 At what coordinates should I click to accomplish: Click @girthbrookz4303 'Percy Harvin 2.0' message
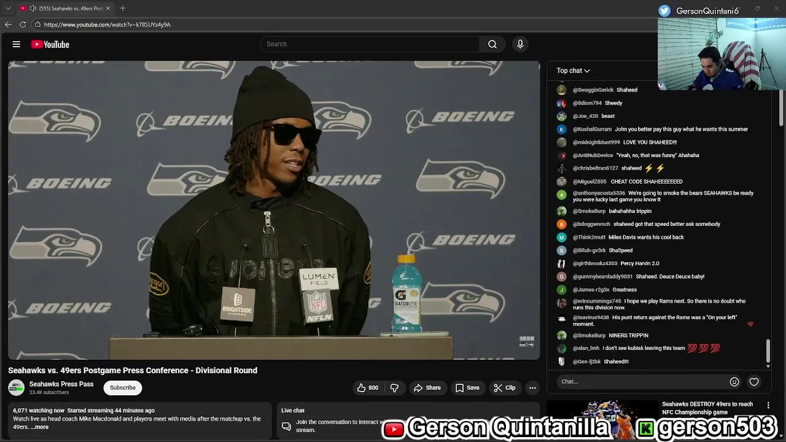click(640, 264)
